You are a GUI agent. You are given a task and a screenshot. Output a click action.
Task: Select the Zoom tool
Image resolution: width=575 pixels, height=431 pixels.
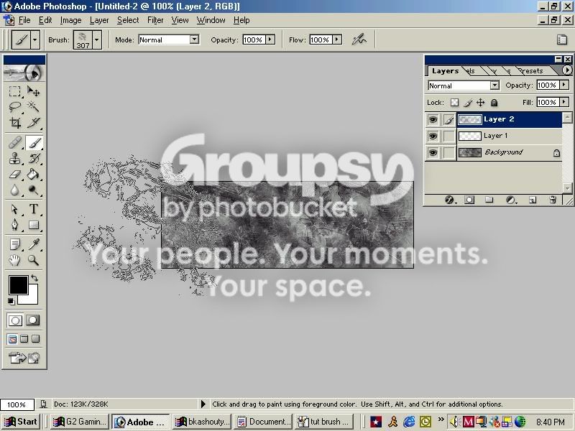tap(33, 260)
